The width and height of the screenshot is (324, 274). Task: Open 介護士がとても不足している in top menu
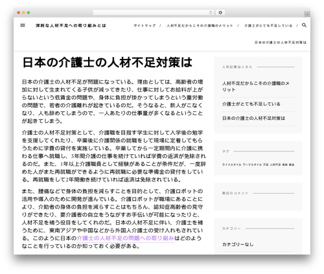268,25
